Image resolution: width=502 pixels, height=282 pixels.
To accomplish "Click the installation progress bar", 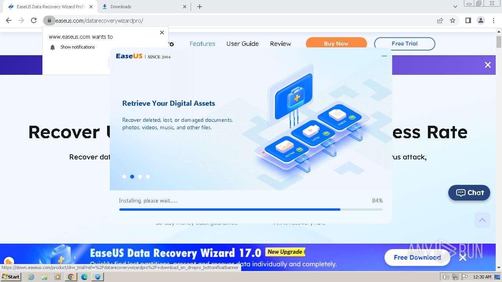I will (x=251, y=210).
